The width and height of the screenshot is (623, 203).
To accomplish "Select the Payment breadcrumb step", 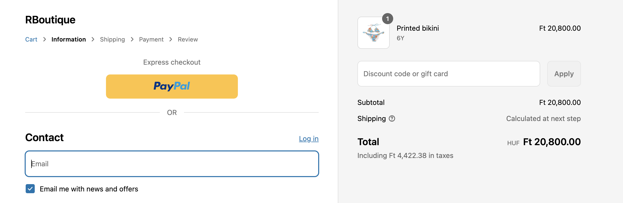I will point(151,39).
